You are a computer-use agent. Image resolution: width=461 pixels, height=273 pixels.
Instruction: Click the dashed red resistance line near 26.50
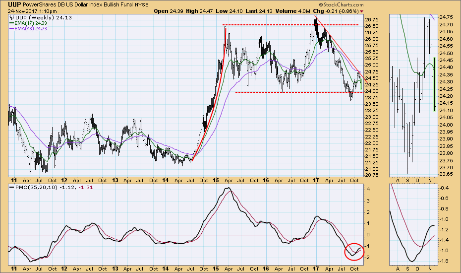pyautogui.click(x=290, y=25)
